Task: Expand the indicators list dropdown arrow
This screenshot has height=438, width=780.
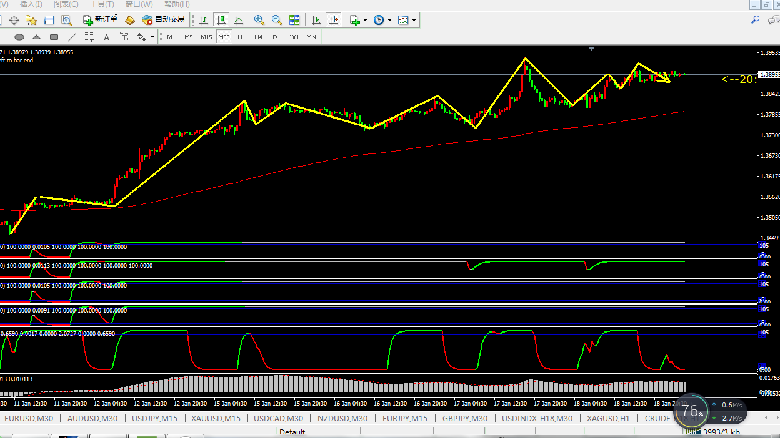Action: coord(365,20)
